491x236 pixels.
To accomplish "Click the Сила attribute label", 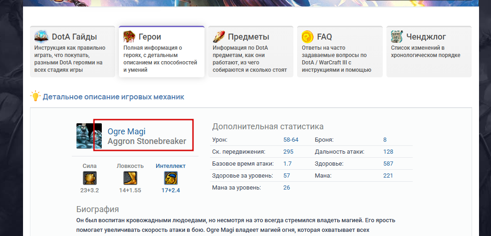I will [x=89, y=166].
